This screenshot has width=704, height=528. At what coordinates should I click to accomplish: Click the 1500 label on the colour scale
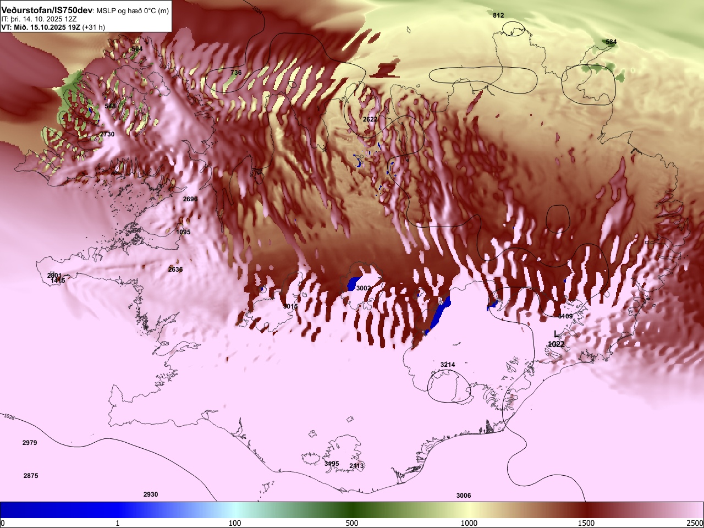click(586, 523)
